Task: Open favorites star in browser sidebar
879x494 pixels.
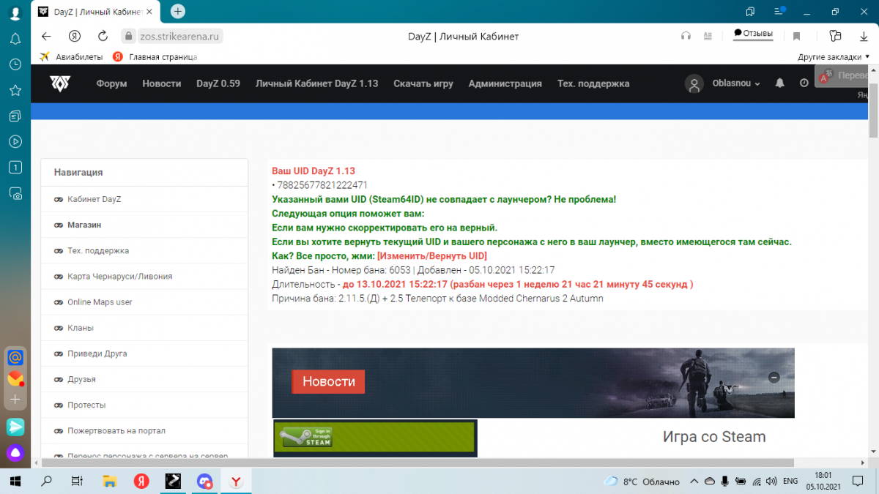Action: point(15,90)
